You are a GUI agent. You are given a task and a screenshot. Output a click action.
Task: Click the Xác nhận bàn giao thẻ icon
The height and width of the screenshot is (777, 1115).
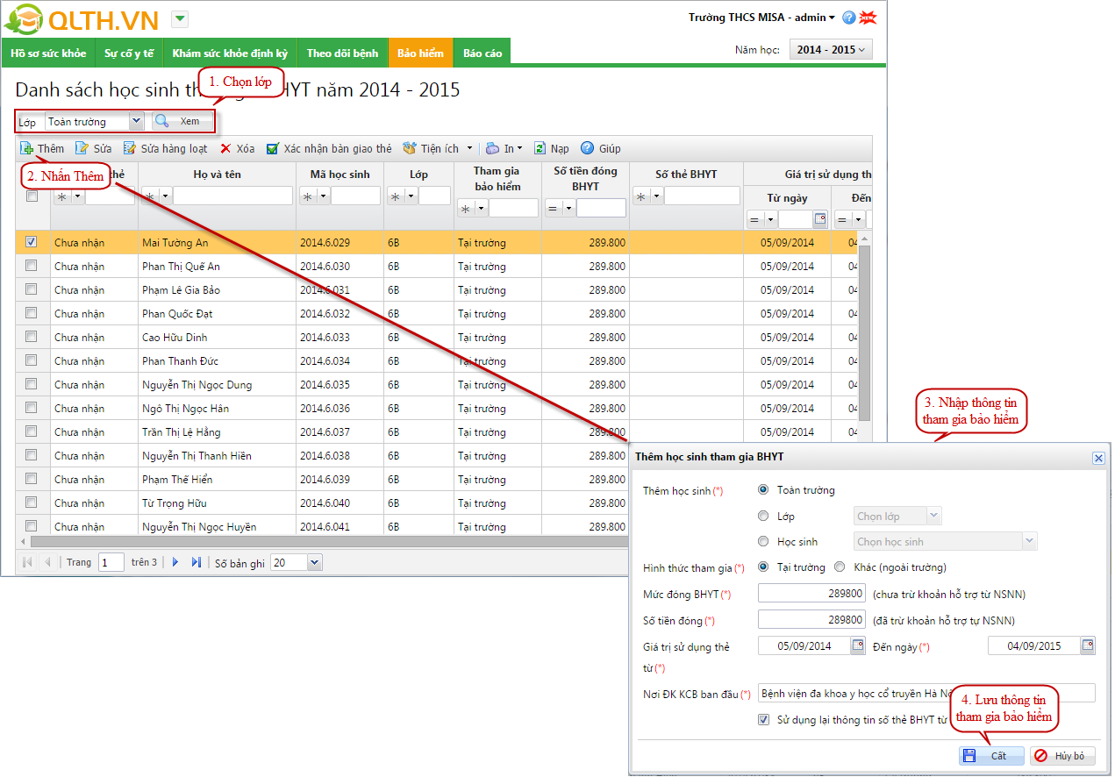[x=273, y=148]
